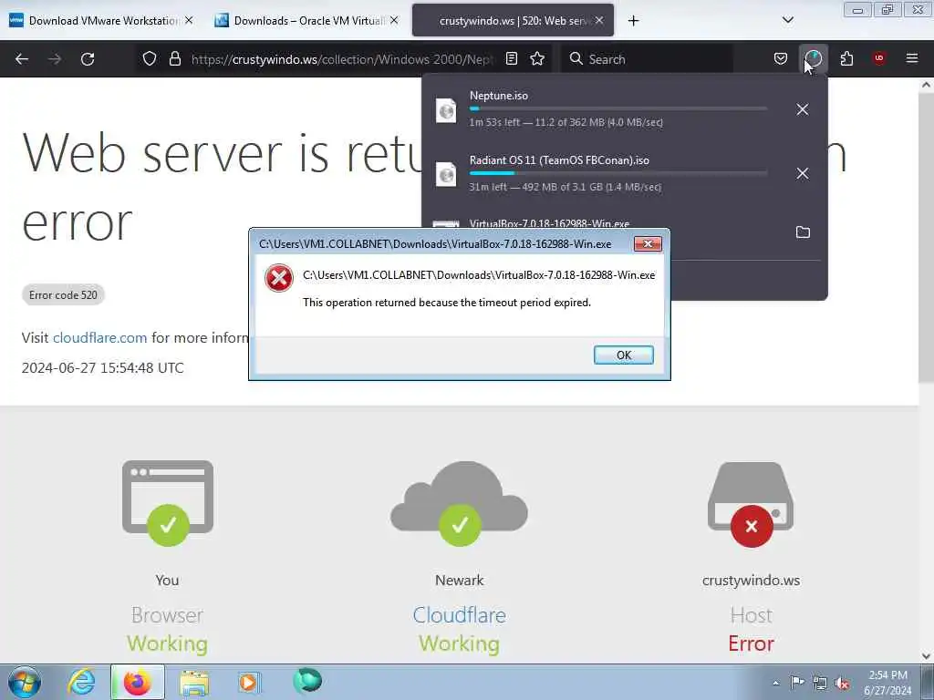Viewport: 934px width, 700px height.
Task: Click the green round taskbar app icon
Action: point(307,681)
